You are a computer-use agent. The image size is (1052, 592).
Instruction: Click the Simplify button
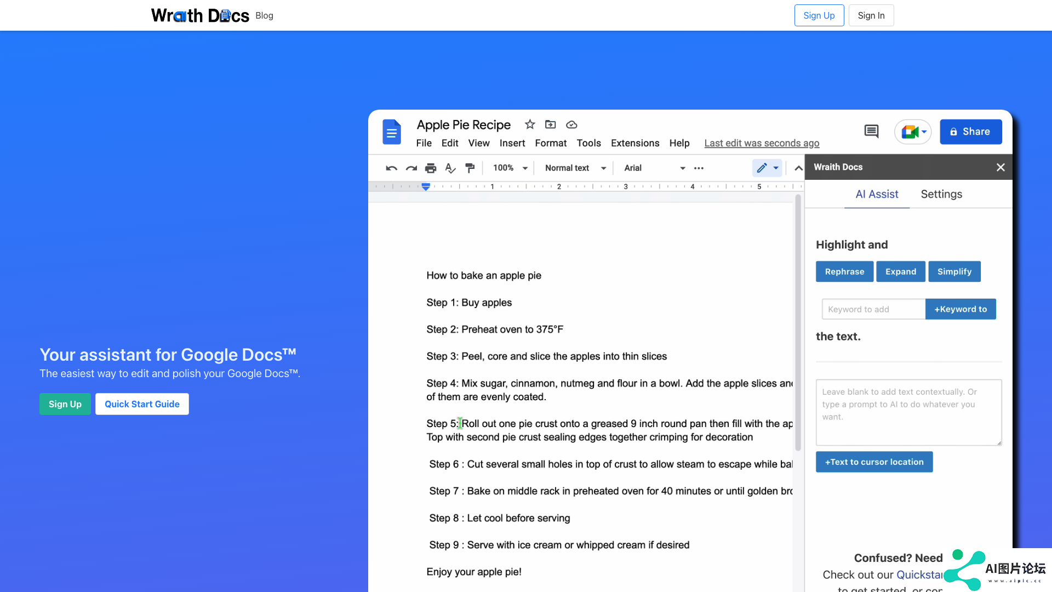click(x=954, y=272)
